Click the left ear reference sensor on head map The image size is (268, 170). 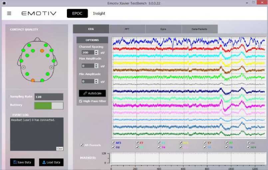(x=23, y=67)
